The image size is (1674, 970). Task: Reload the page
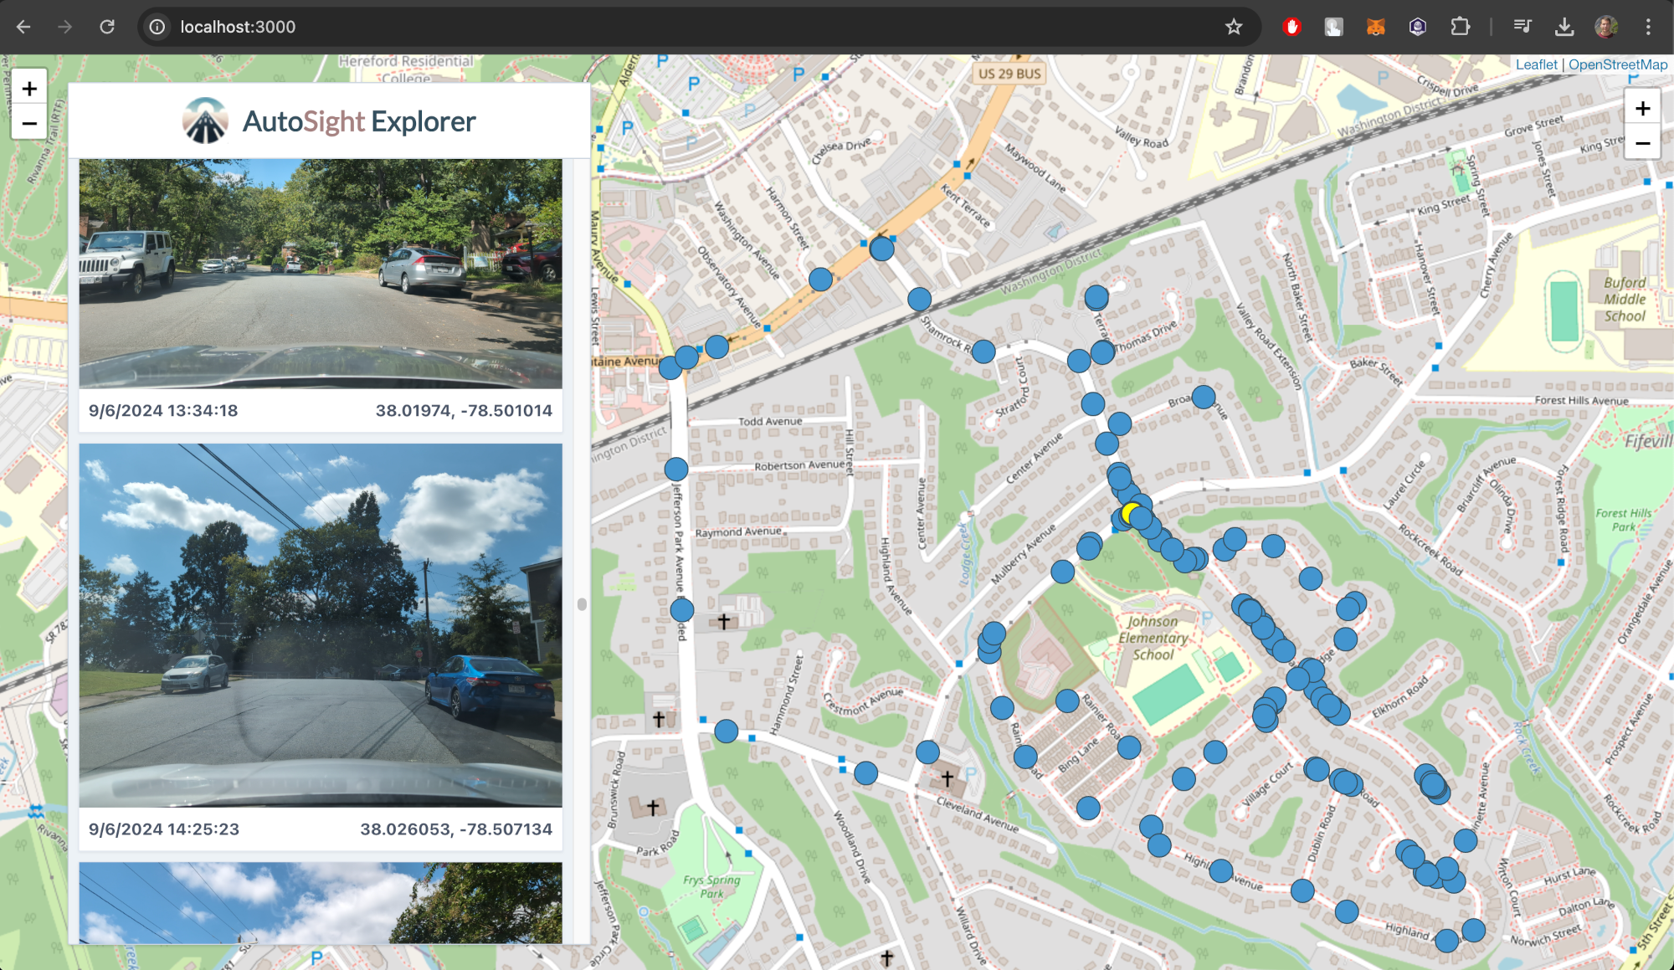pyautogui.click(x=106, y=27)
